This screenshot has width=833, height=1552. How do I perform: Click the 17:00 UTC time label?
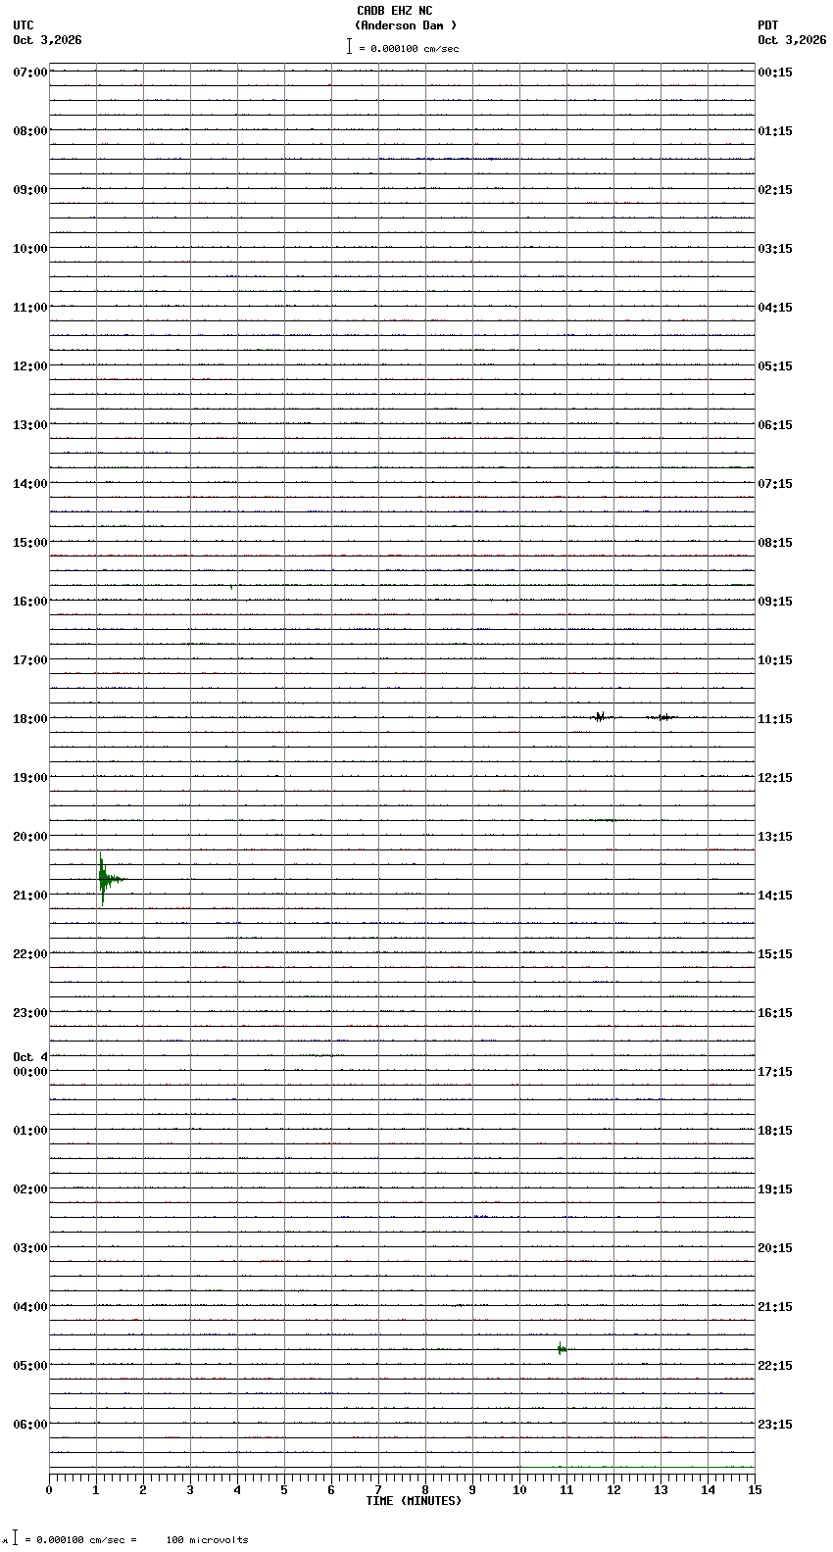tap(30, 660)
